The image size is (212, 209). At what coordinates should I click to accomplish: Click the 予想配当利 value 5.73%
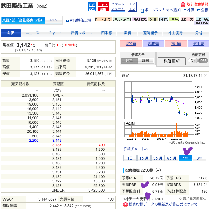click(158, 191)
